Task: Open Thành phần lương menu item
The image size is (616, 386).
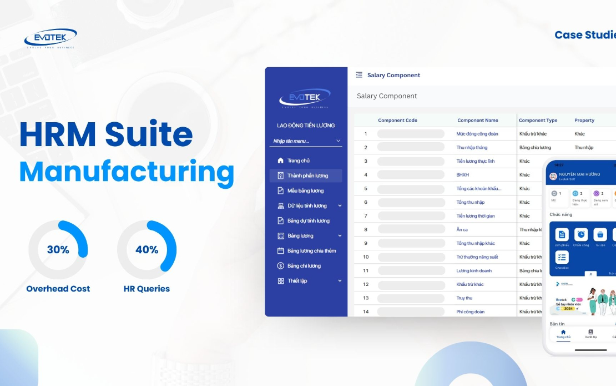Action: 306,176
